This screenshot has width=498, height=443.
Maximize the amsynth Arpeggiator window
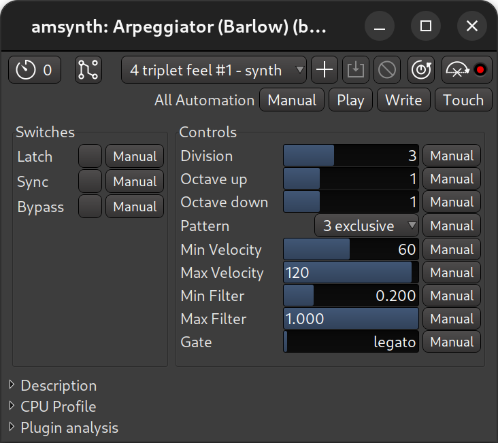click(426, 26)
